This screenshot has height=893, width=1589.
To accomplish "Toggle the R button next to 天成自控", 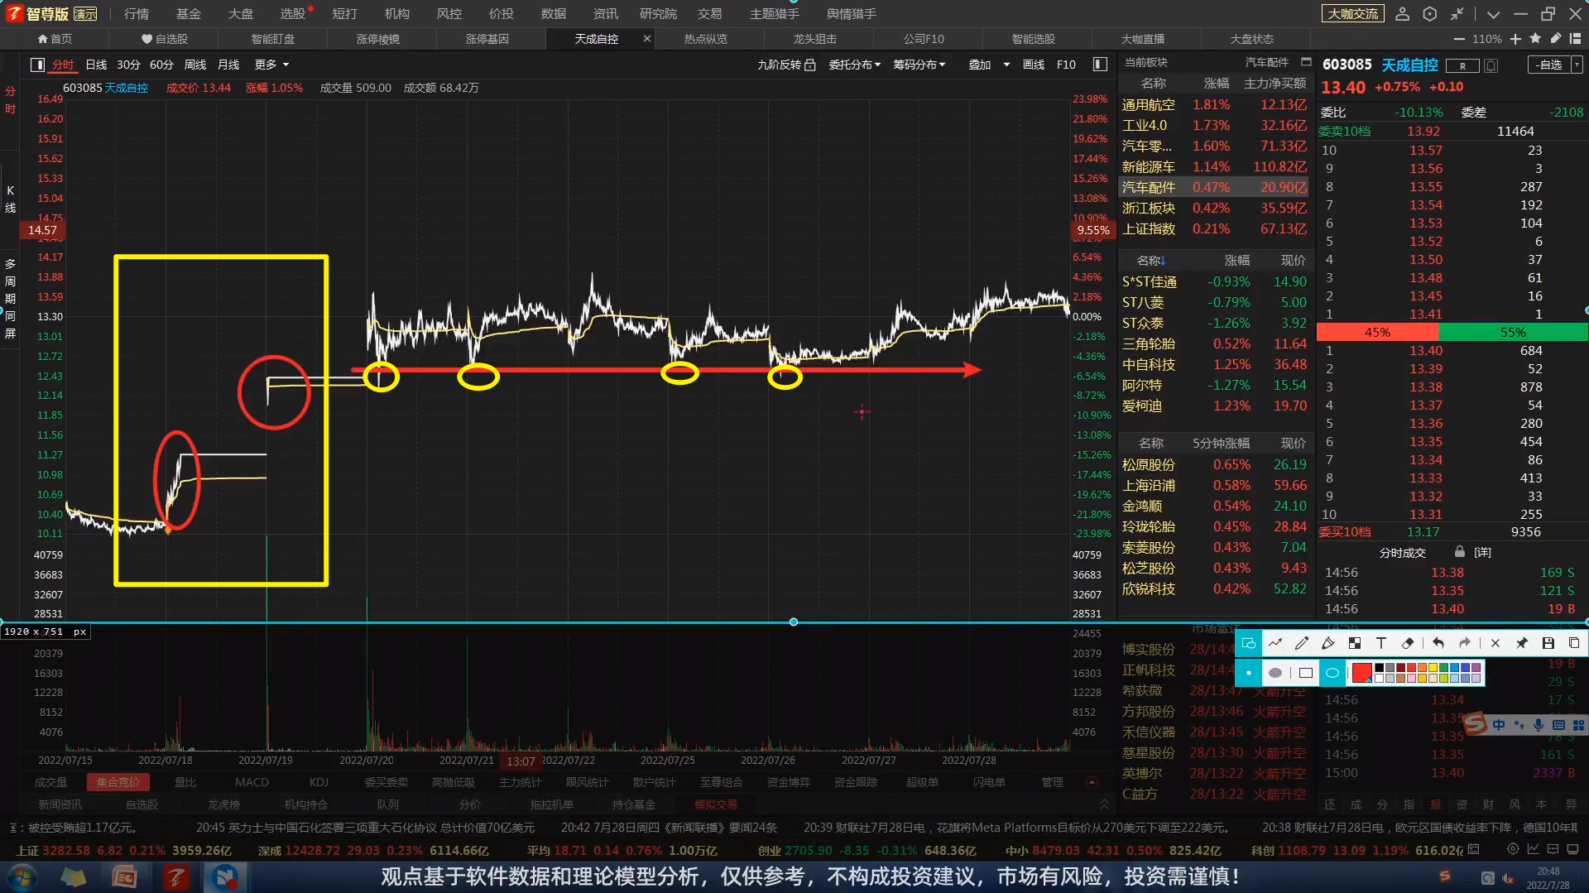I will 1462,65.
